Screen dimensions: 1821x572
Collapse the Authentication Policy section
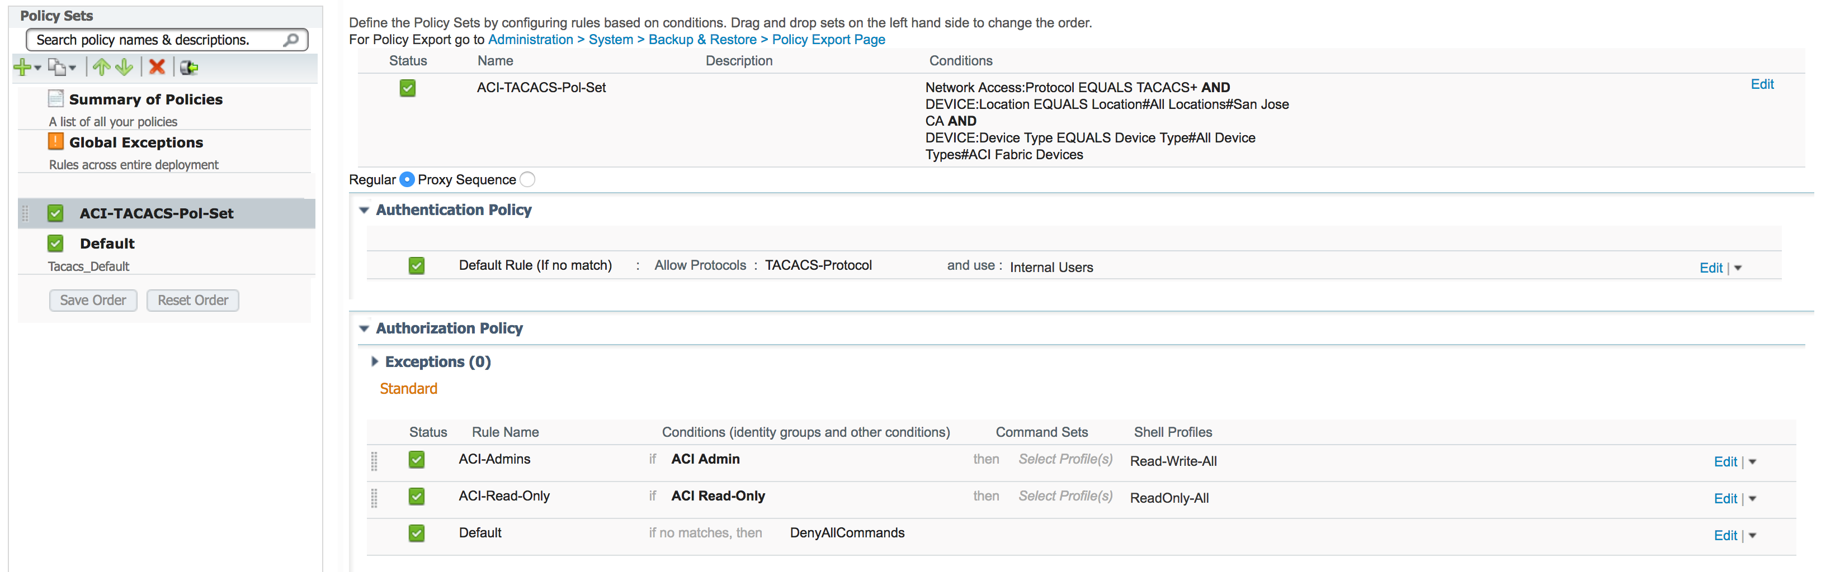click(x=364, y=209)
